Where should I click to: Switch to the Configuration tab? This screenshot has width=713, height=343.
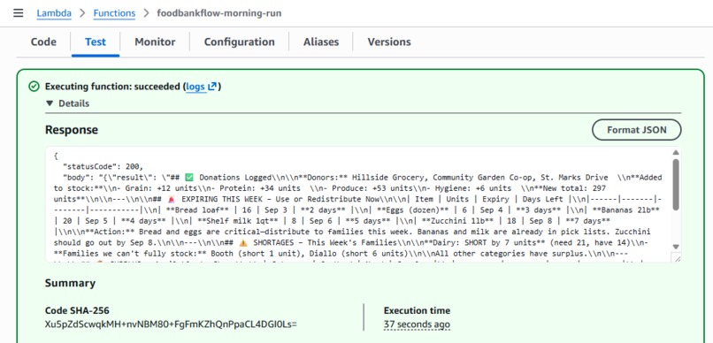[x=239, y=42]
